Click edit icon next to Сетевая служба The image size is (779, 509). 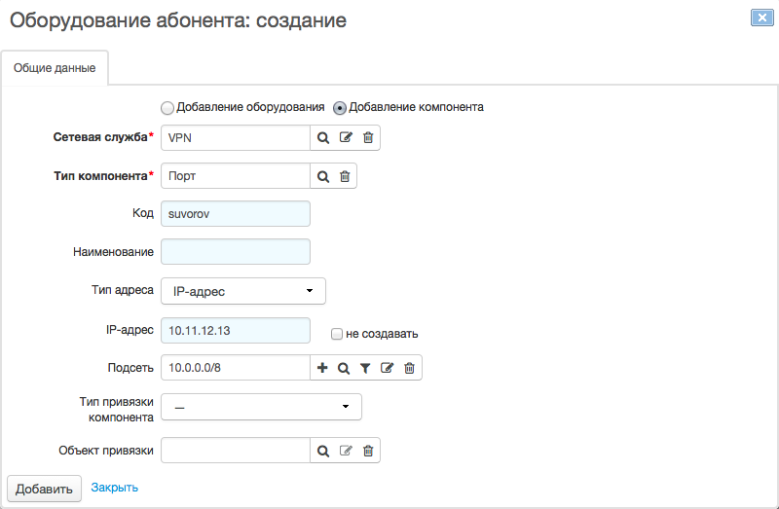346,138
